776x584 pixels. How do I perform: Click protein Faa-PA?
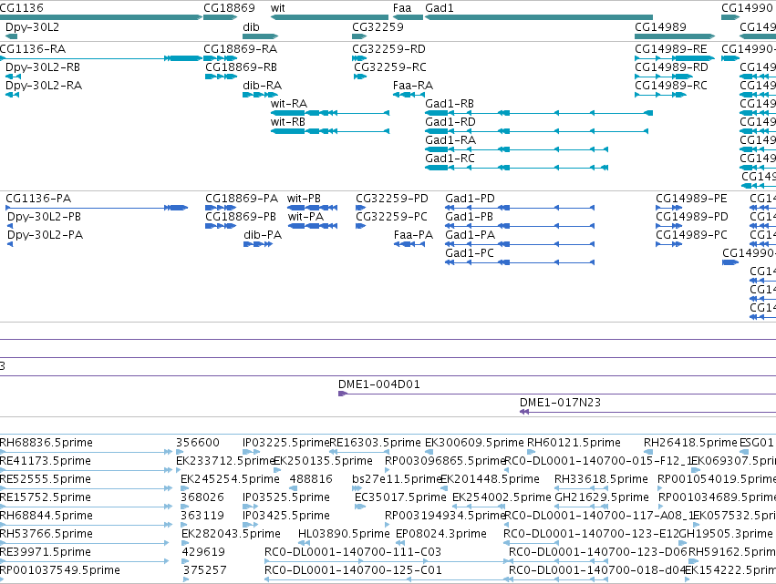[409, 244]
